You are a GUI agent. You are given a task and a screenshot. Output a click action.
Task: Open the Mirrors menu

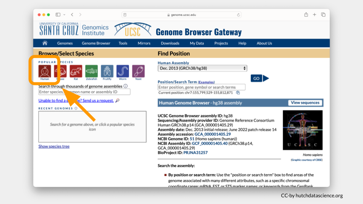coord(144,43)
